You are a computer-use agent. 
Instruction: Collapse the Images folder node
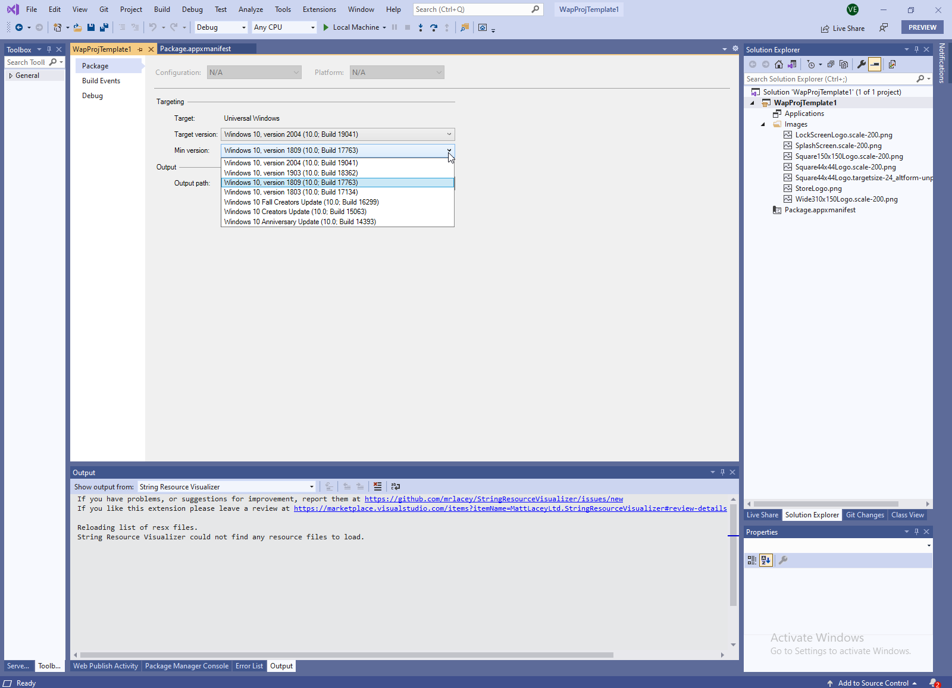click(763, 124)
